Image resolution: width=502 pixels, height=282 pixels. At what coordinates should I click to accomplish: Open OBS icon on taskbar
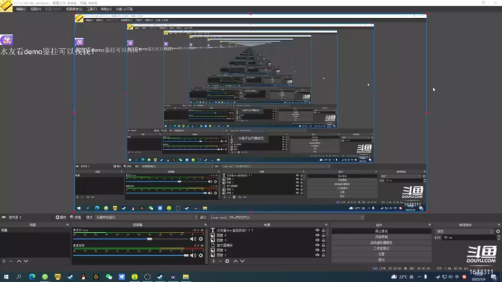pyautogui.click(x=147, y=277)
